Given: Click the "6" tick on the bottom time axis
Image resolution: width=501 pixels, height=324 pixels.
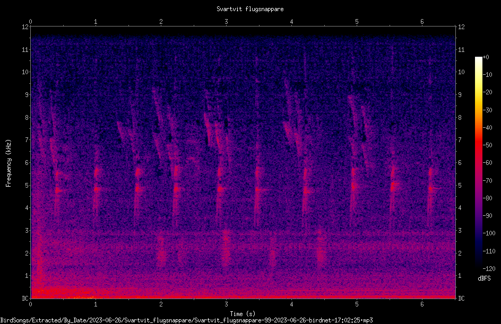Looking at the screenshot, I should (x=422, y=304).
